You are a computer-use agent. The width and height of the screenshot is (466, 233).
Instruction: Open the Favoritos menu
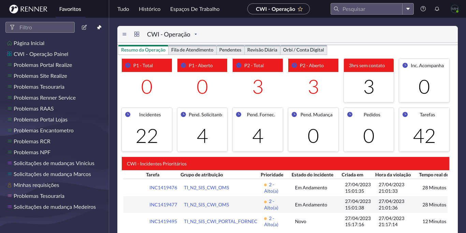[x=70, y=9]
